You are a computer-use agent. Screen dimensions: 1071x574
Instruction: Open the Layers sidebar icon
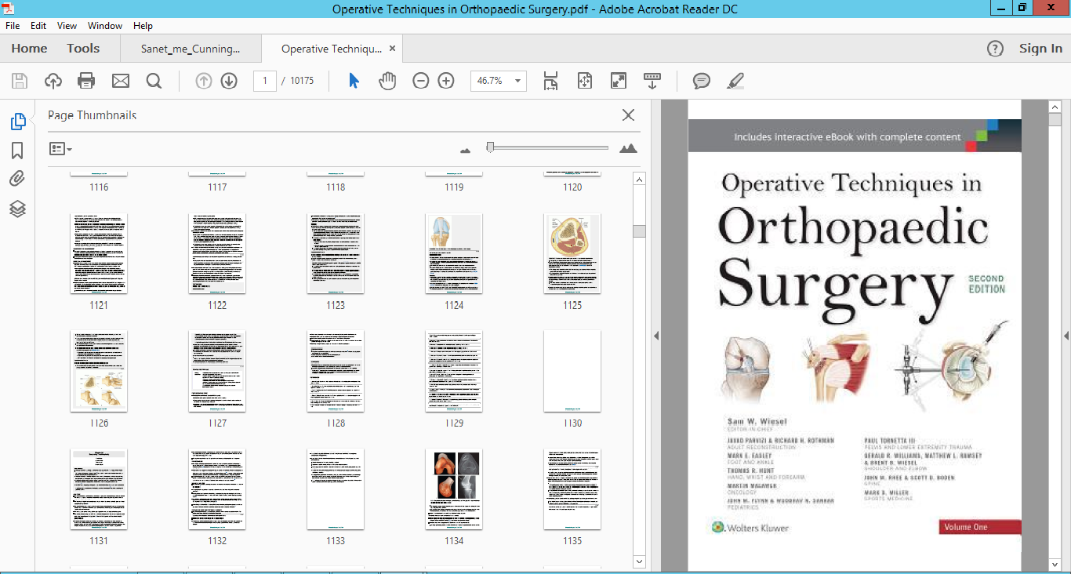click(x=17, y=209)
